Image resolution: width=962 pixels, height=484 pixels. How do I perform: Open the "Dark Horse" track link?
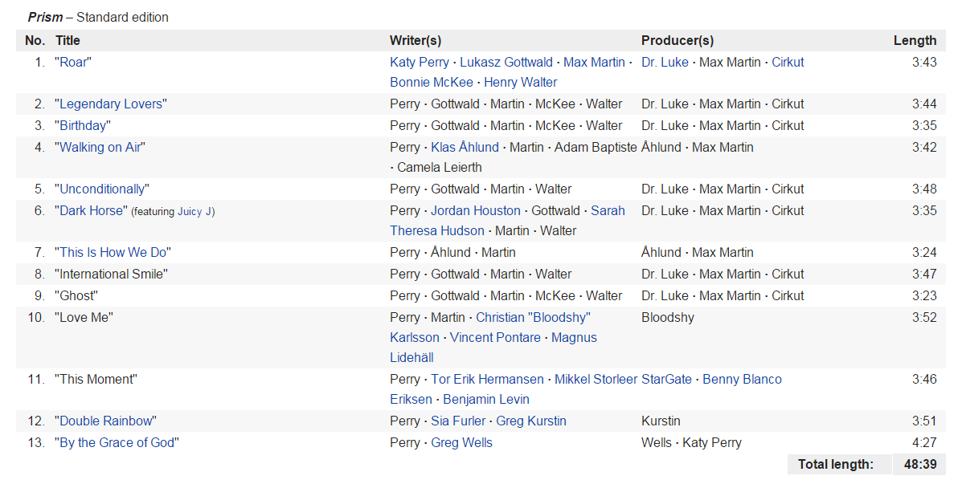pos(92,211)
